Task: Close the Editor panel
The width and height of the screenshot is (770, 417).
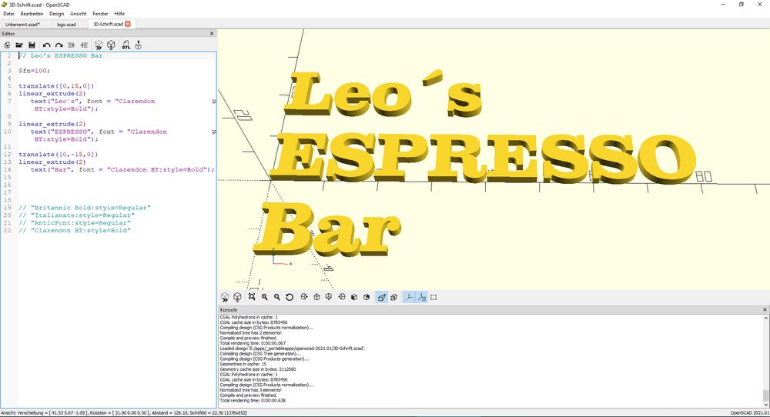Action: click(x=212, y=33)
